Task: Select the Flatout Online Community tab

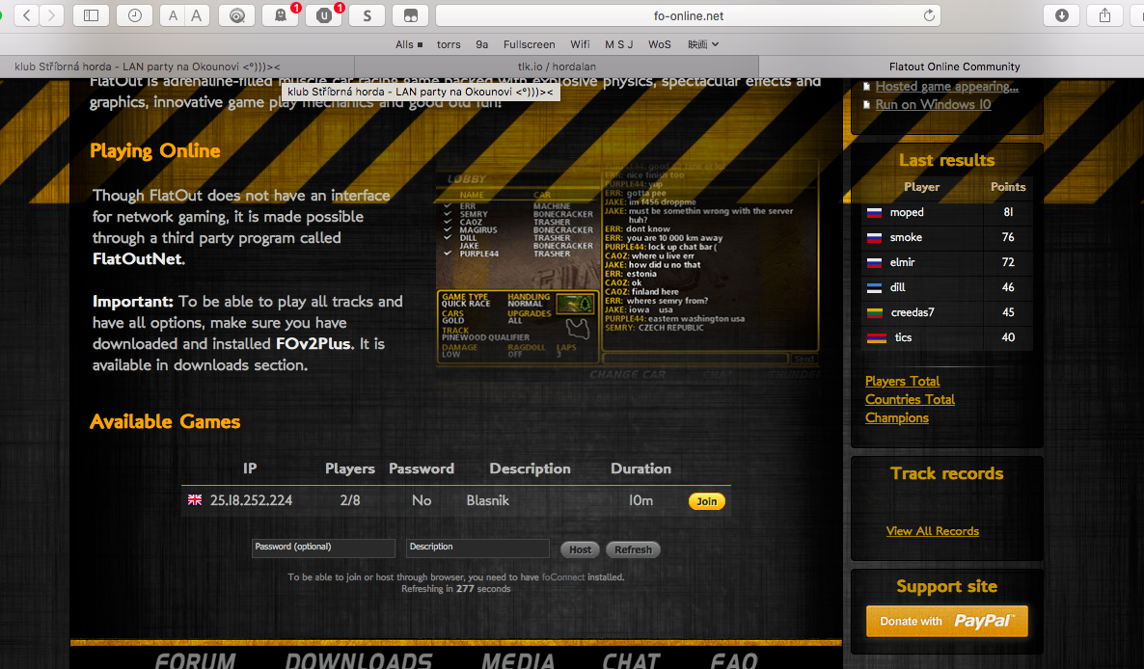Action: click(x=951, y=67)
